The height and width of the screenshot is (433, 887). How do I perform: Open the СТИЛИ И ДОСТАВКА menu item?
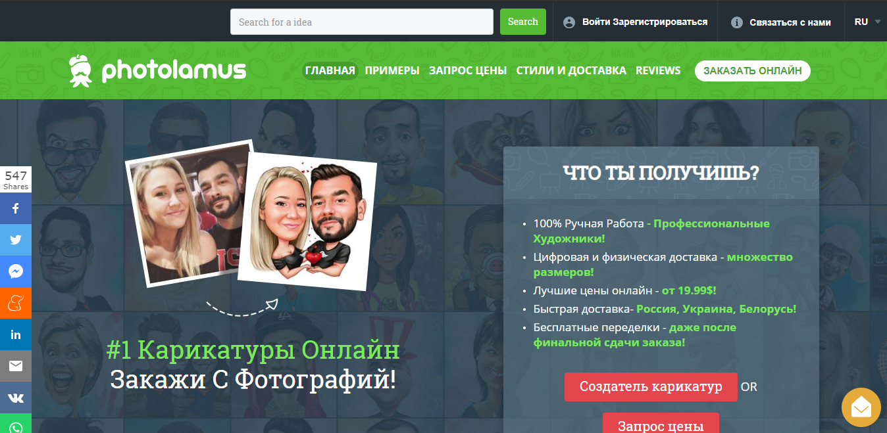pos(571,70)
